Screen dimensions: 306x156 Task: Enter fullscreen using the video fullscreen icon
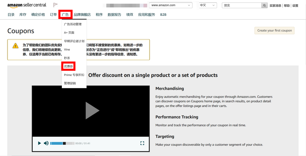pyautogui.click(x=142, y=143)
